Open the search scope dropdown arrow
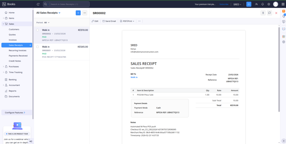Image resolution: width=286 pixels, height=144 pixels. pos(48,4)
